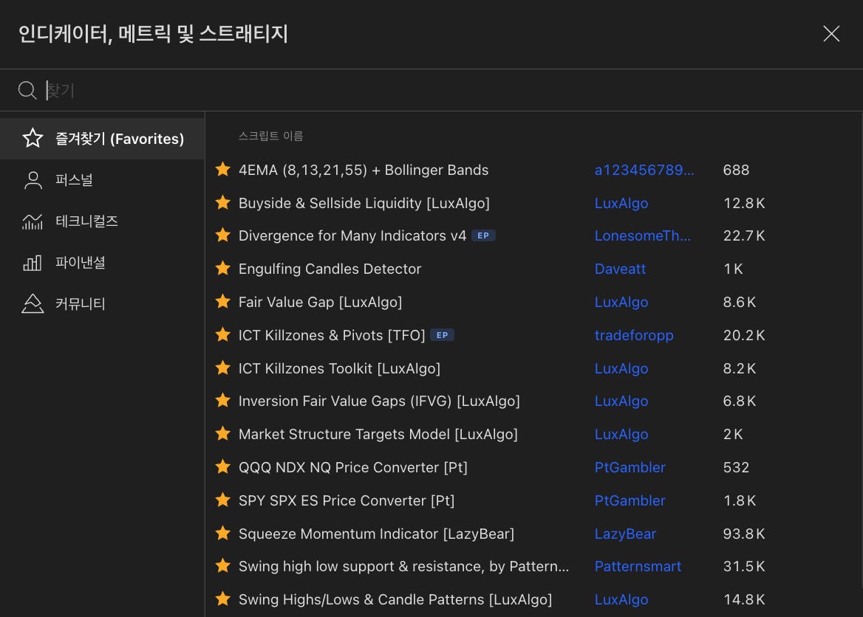863x617 pixels.
Task: Open LuxAlgo link beside Market Structure Targets Model
Action: [x=621, y=434]
